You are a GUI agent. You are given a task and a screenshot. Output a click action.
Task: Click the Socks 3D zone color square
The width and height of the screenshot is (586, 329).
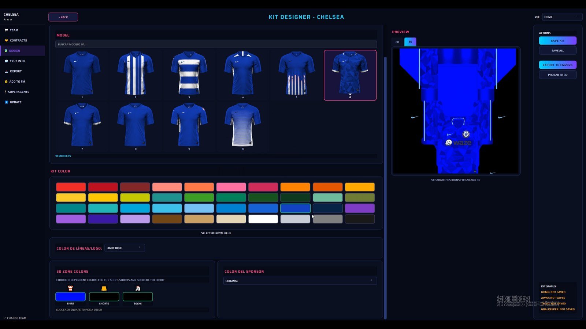138,296
